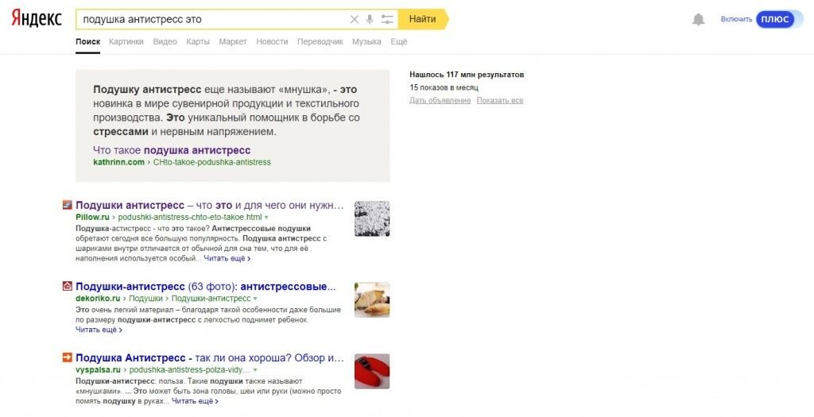Screen dimensions: 814x417
Task: Expand the dekoriko.ru URL dropdown arrow
Action: coord(255,299)
